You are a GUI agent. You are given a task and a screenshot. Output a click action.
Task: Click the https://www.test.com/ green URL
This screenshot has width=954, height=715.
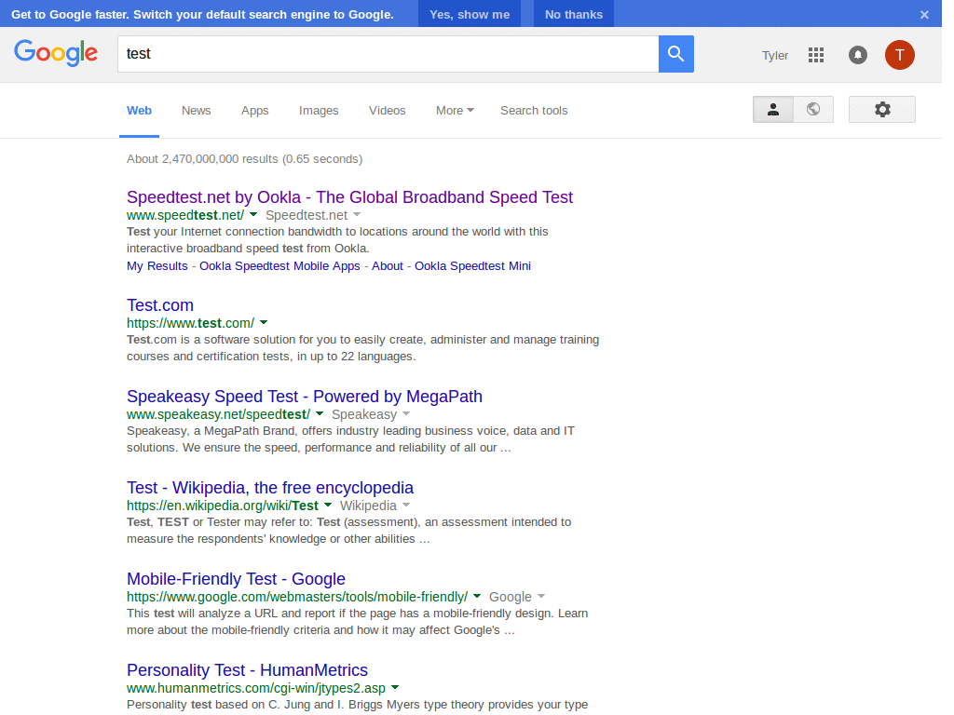click(x=190, y=323)
